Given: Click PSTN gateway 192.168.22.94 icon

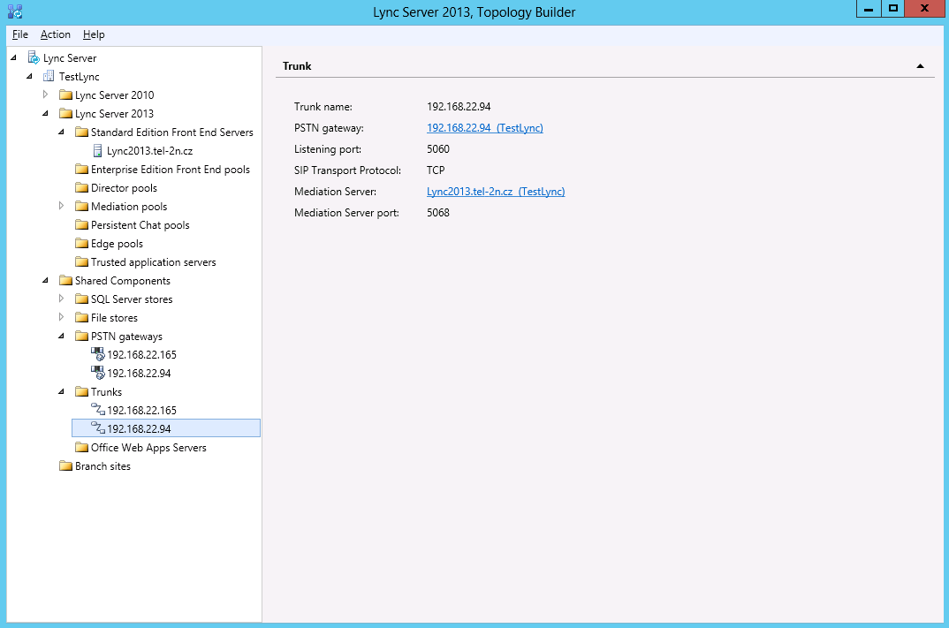Looking at the screenshot, I should point(97,374).
